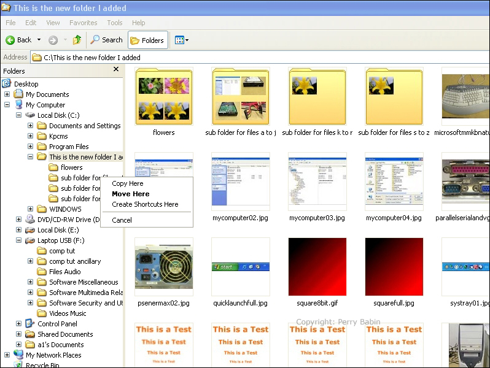This screenshot has height=368, width=490.
Task: Select the mycomputer03.jpg thumbnail
Action: pos(317,182)
